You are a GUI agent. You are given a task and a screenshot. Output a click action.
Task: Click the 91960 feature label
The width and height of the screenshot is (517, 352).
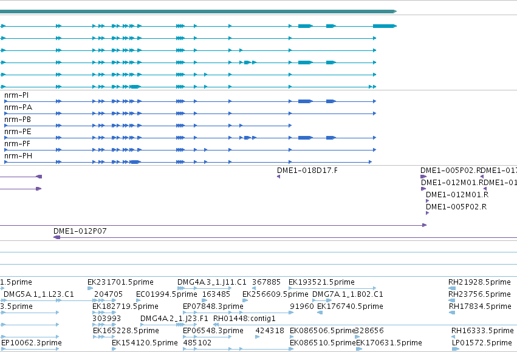pos(302,306)
